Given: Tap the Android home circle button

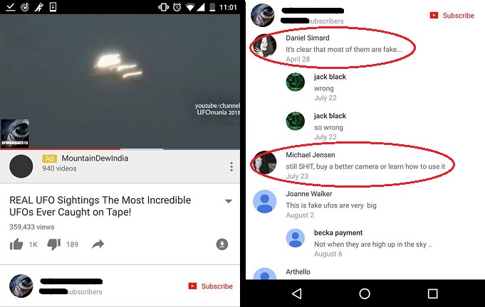Looking at the screenshot, I should (365, 293).
